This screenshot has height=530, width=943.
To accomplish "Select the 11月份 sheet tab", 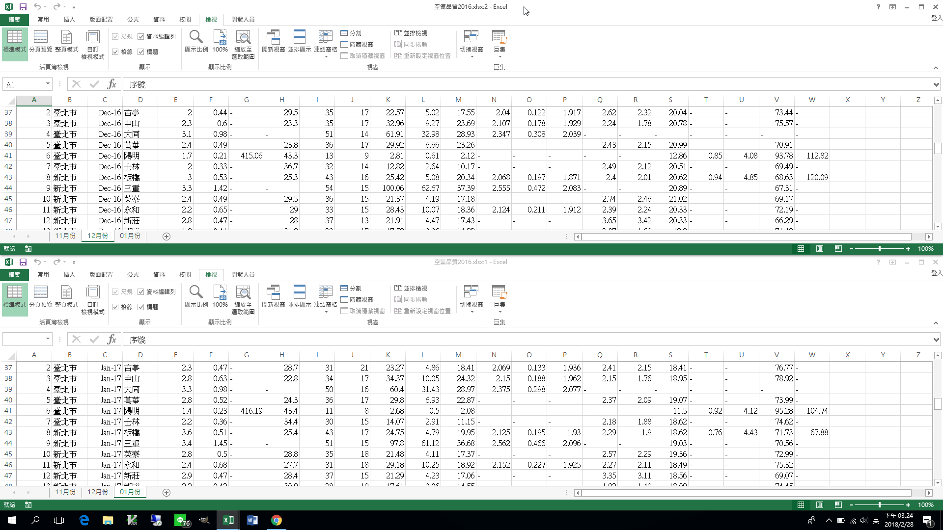I will point(65,236).
